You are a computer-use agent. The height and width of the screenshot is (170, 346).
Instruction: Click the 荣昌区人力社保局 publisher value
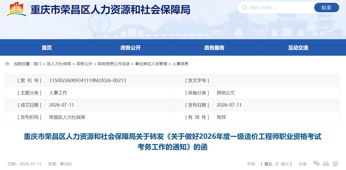[x=67, y=117]
